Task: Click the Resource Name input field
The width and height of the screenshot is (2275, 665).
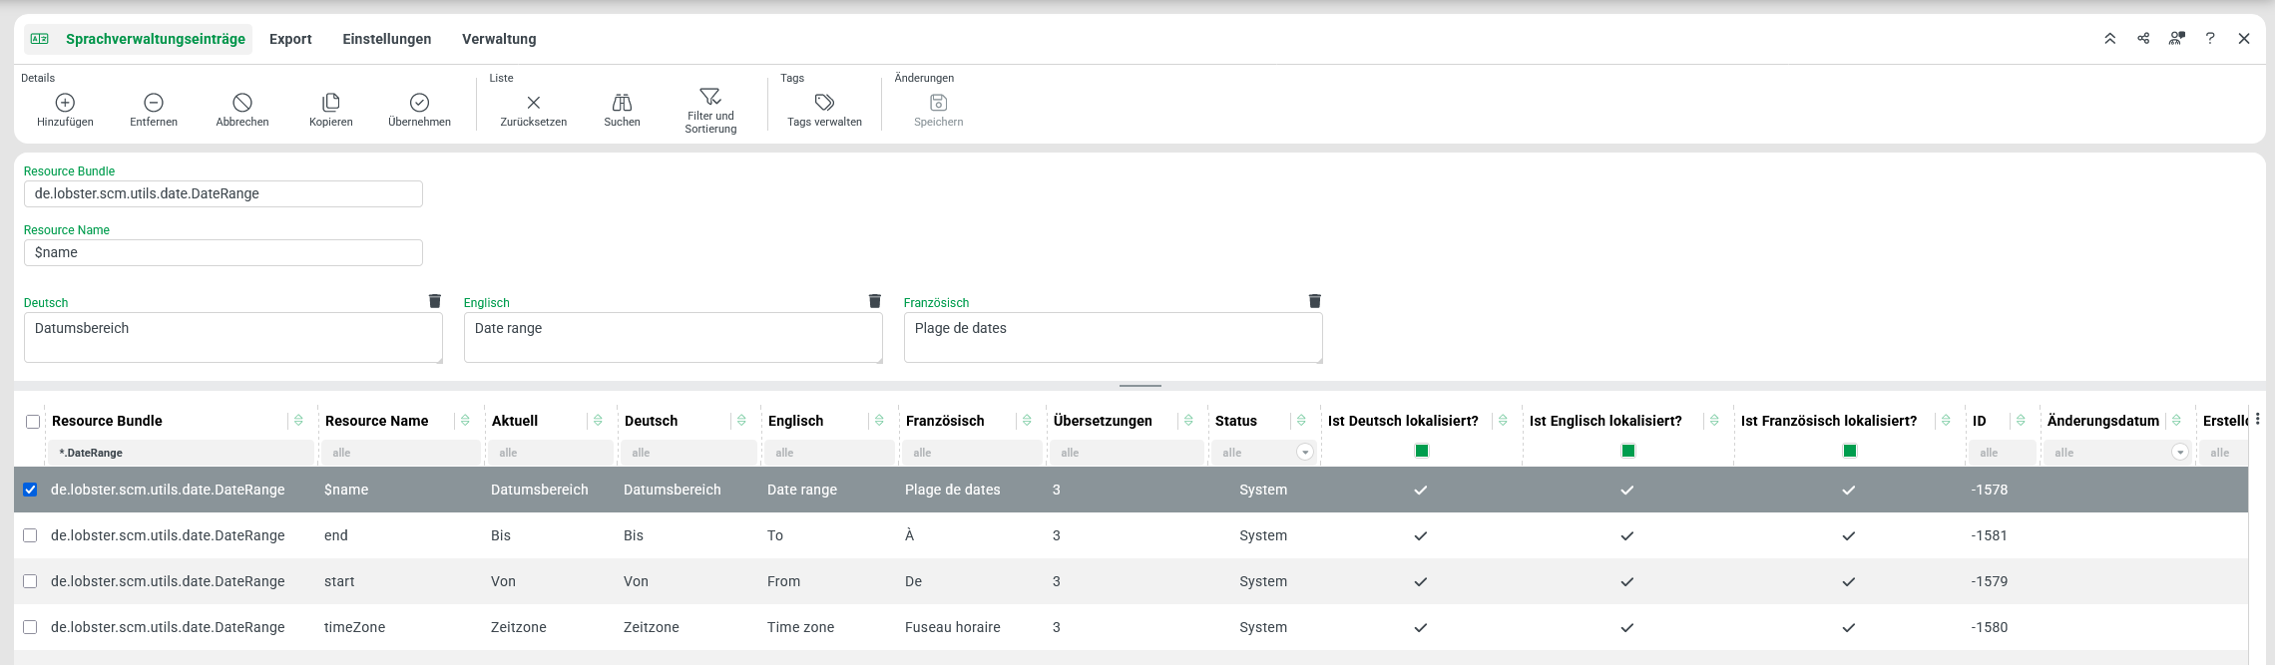Action: 224,252
